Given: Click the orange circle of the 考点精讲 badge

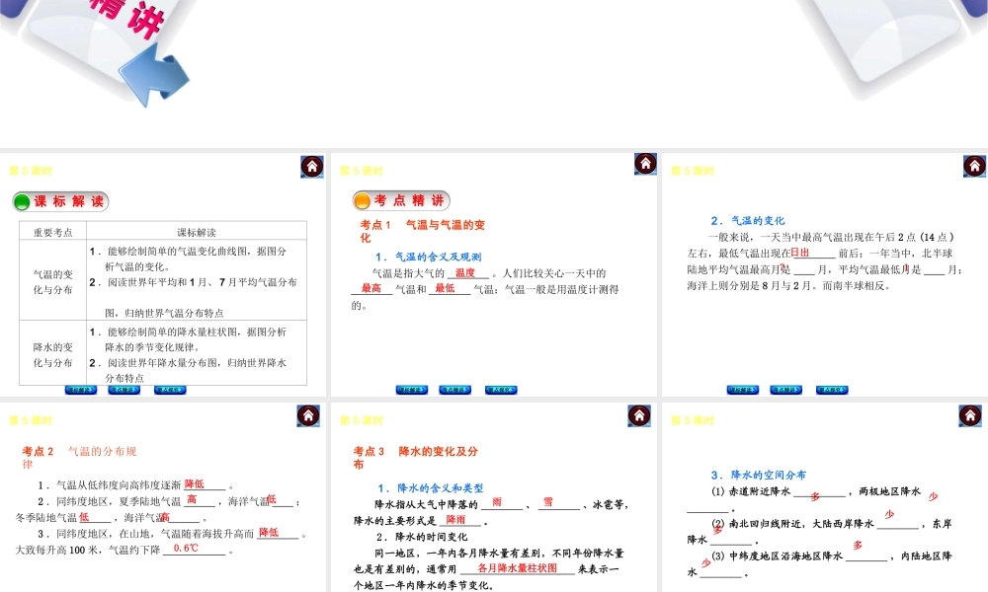Looking at the screenshot, I should tap(362, 200).
